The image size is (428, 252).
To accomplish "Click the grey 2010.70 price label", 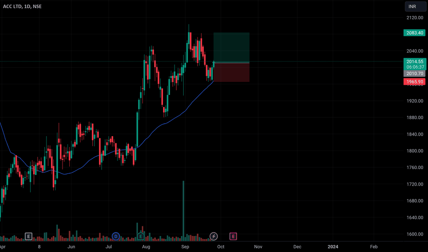I will coord(414,73).
